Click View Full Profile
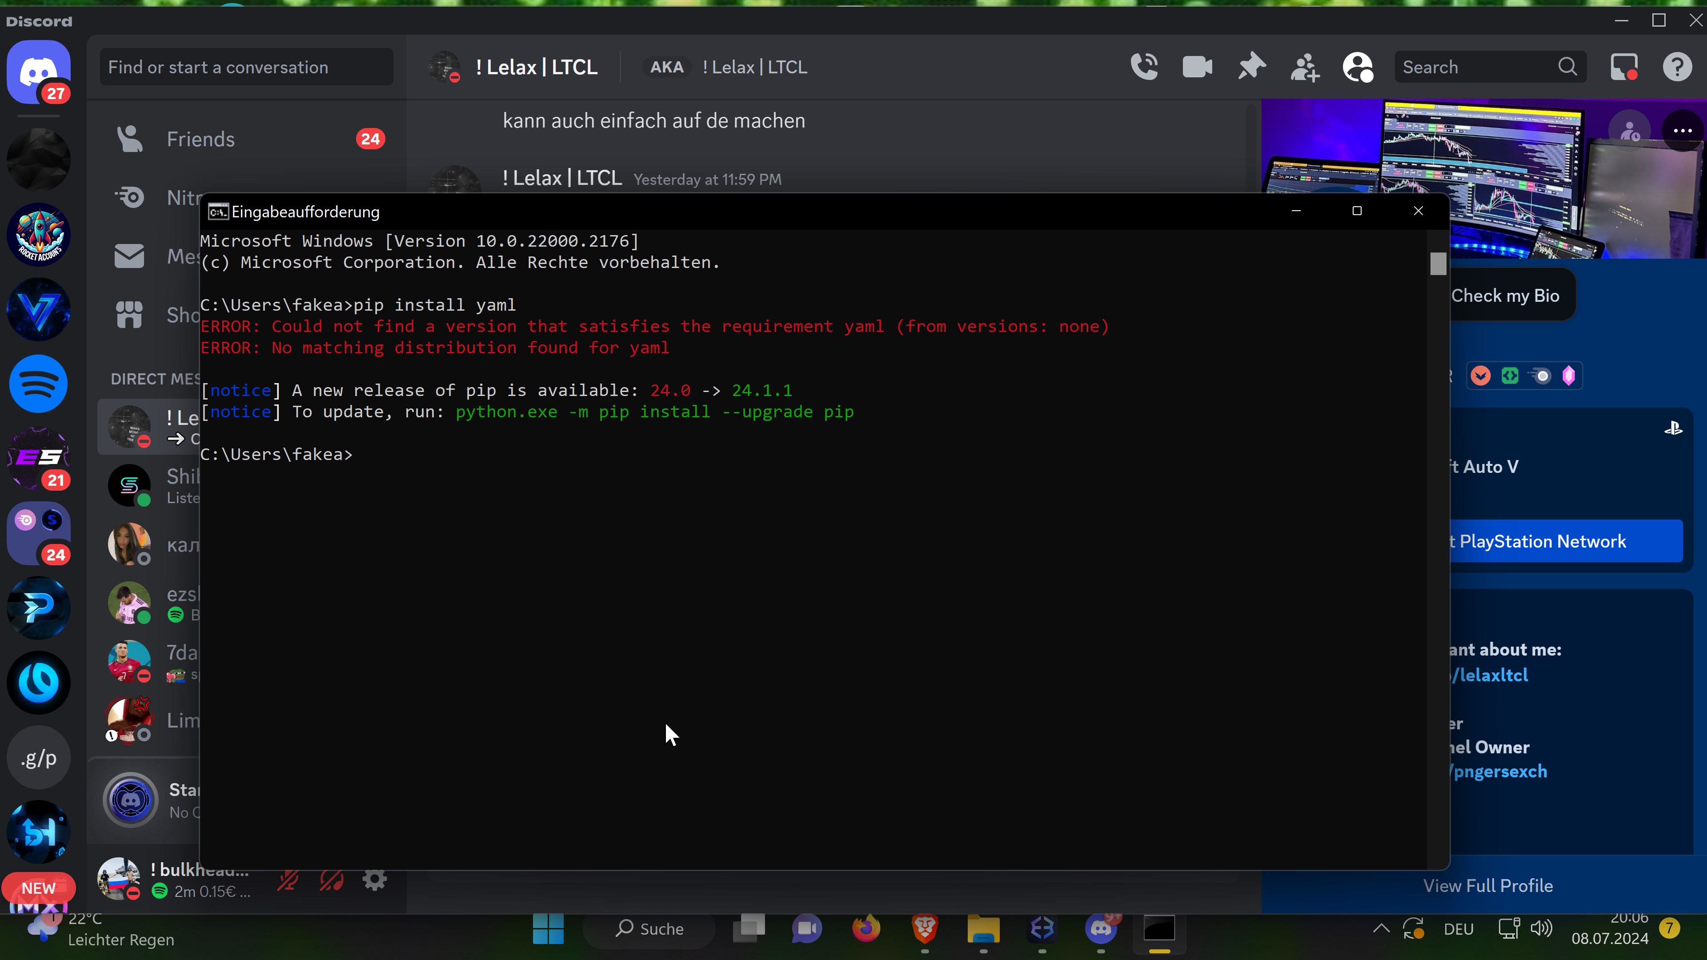The height and width of the screenshot is (960, 1707). (1488, 886)
